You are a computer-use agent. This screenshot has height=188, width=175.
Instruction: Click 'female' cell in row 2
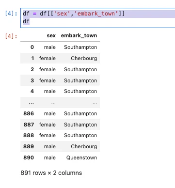tap(48, 69)
